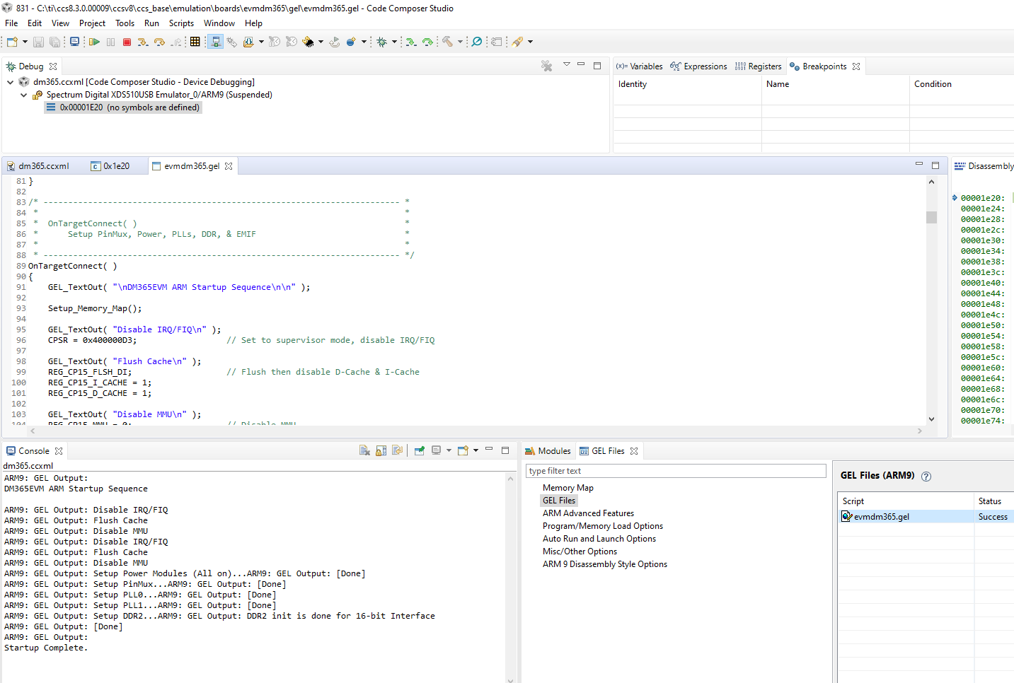Open the Scripts menu
1014x683 pixels.
pos(181,23)
